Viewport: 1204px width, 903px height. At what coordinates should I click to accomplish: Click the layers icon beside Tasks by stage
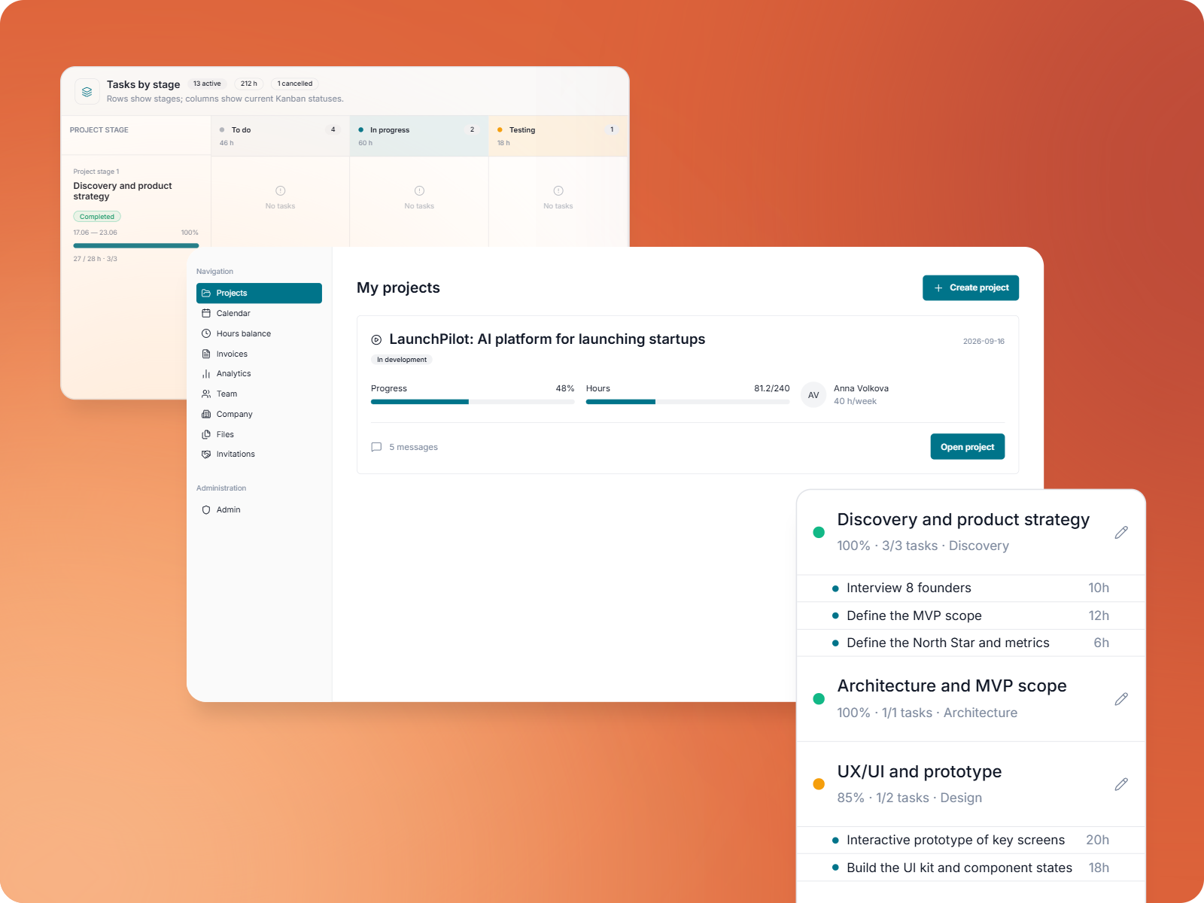click(87, 92)
